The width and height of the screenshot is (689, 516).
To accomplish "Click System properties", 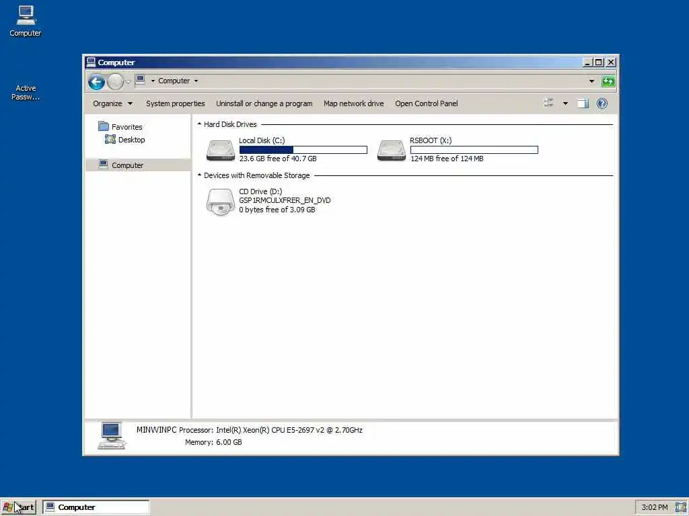I will [x=176, y=103].
